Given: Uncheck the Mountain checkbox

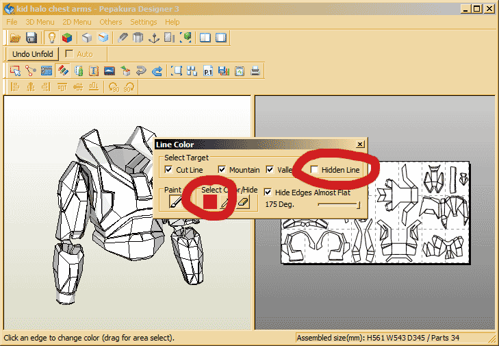Looking at the screenshot, I should tap(222, 169).
